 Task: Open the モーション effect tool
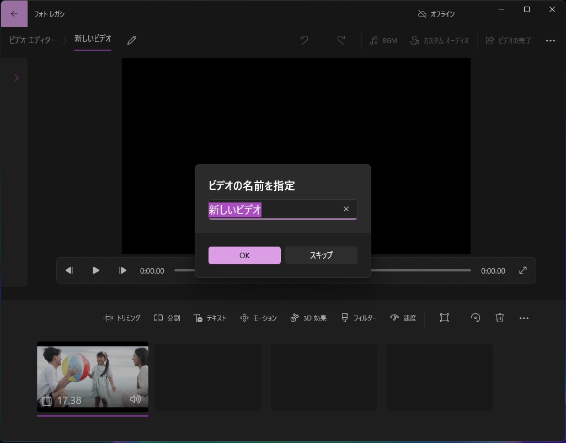click(x=258, y=318)
